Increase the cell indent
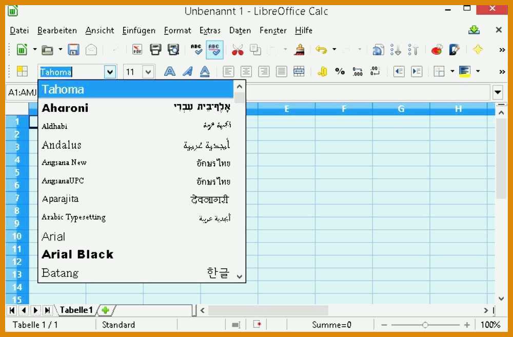Image resolution: width=513 pixels, height=337 pixels. [x=417, y=71]
